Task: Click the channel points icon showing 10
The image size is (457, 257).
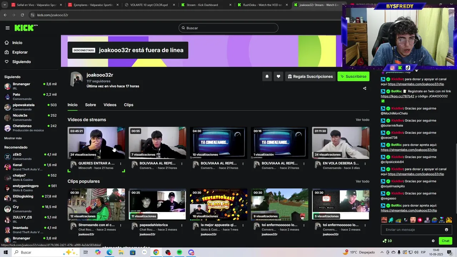Action: click(387, 241)
